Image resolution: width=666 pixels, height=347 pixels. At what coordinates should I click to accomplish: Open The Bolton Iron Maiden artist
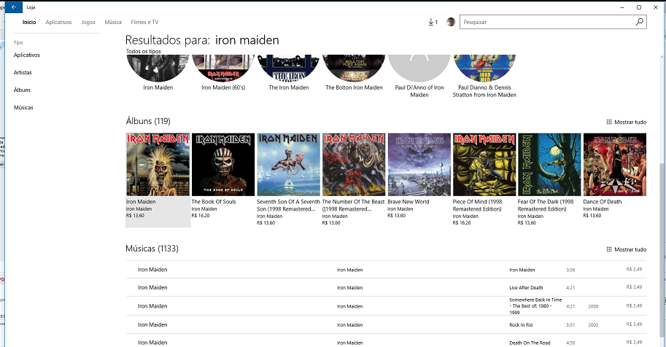point(354,68)
